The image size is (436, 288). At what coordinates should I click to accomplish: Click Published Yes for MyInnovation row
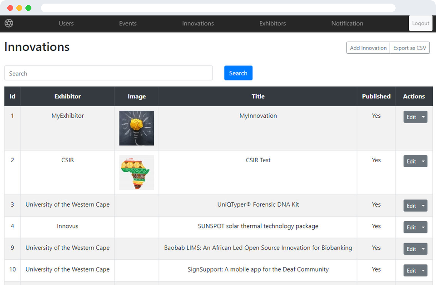coord(376,116)
